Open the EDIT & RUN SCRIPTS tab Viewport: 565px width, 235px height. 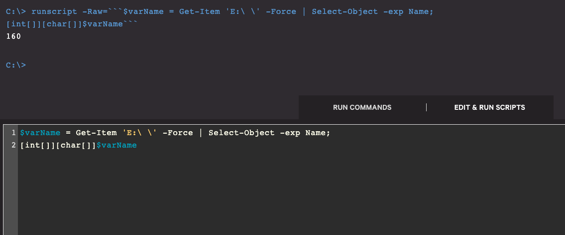pyautogui.click(x=489, y=107)
